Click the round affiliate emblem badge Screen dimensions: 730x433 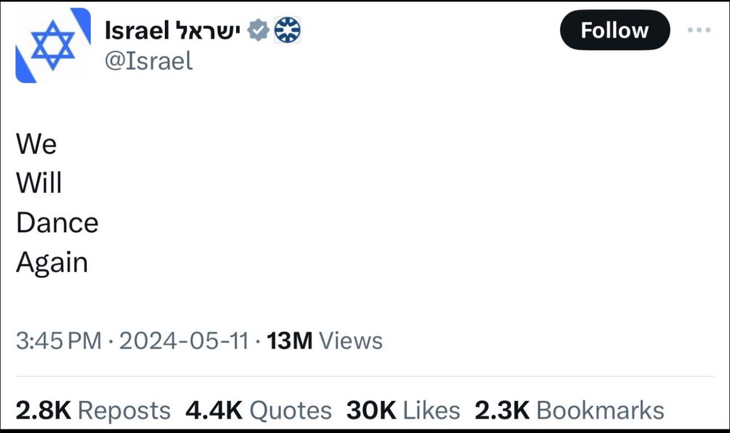287,30
